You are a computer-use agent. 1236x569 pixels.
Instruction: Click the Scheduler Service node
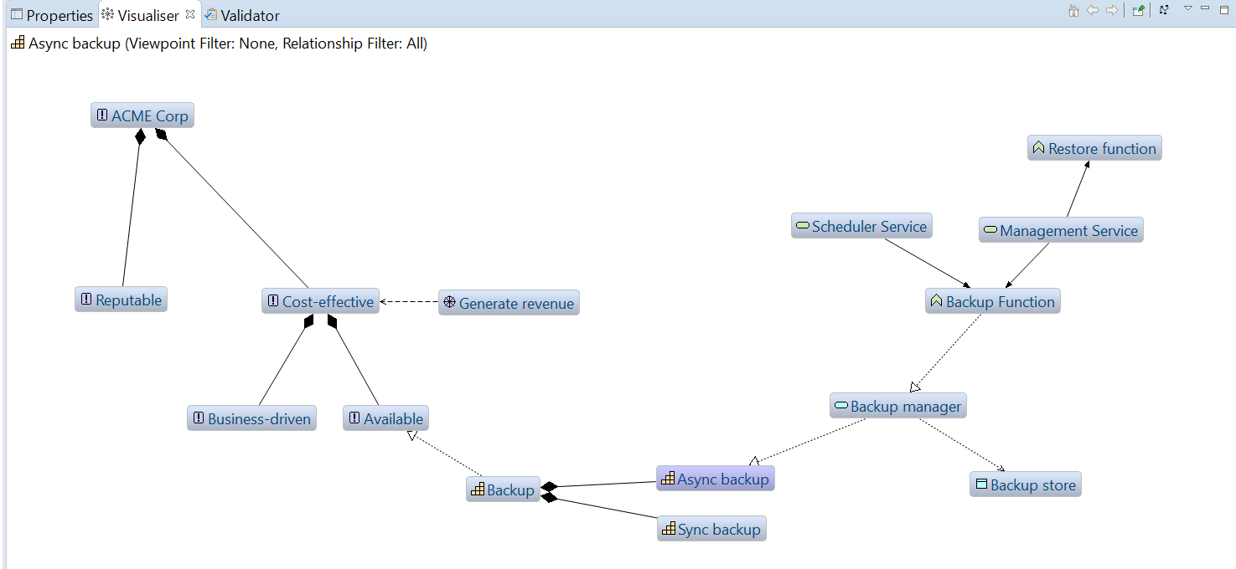pyautogui.click(x=861, y=227)
